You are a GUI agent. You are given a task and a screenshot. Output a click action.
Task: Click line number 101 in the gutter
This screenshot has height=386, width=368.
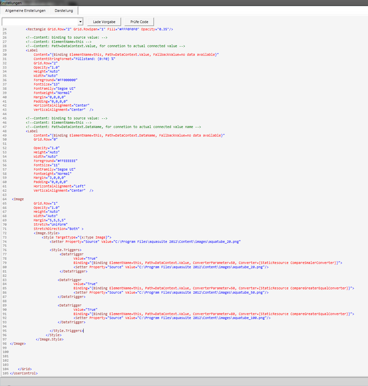(x=5, y=356)
